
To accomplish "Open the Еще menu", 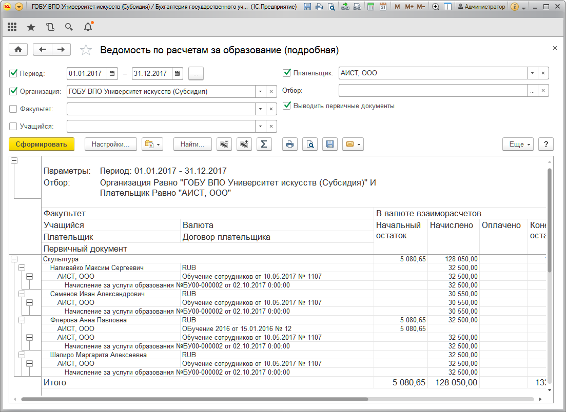I will 518,144.
